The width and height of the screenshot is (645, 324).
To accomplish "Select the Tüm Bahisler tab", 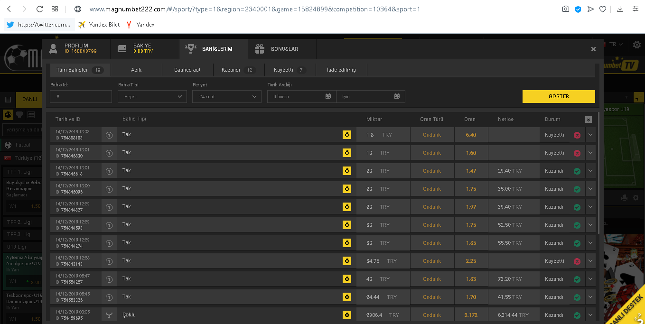I will (80, 70).
